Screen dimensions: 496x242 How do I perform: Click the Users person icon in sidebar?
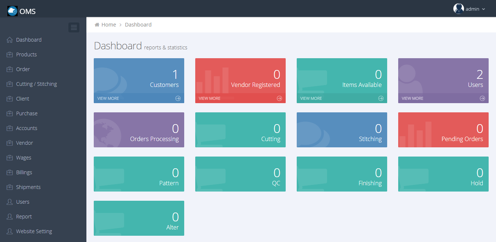pyautogui.click(x=10, y=202)
